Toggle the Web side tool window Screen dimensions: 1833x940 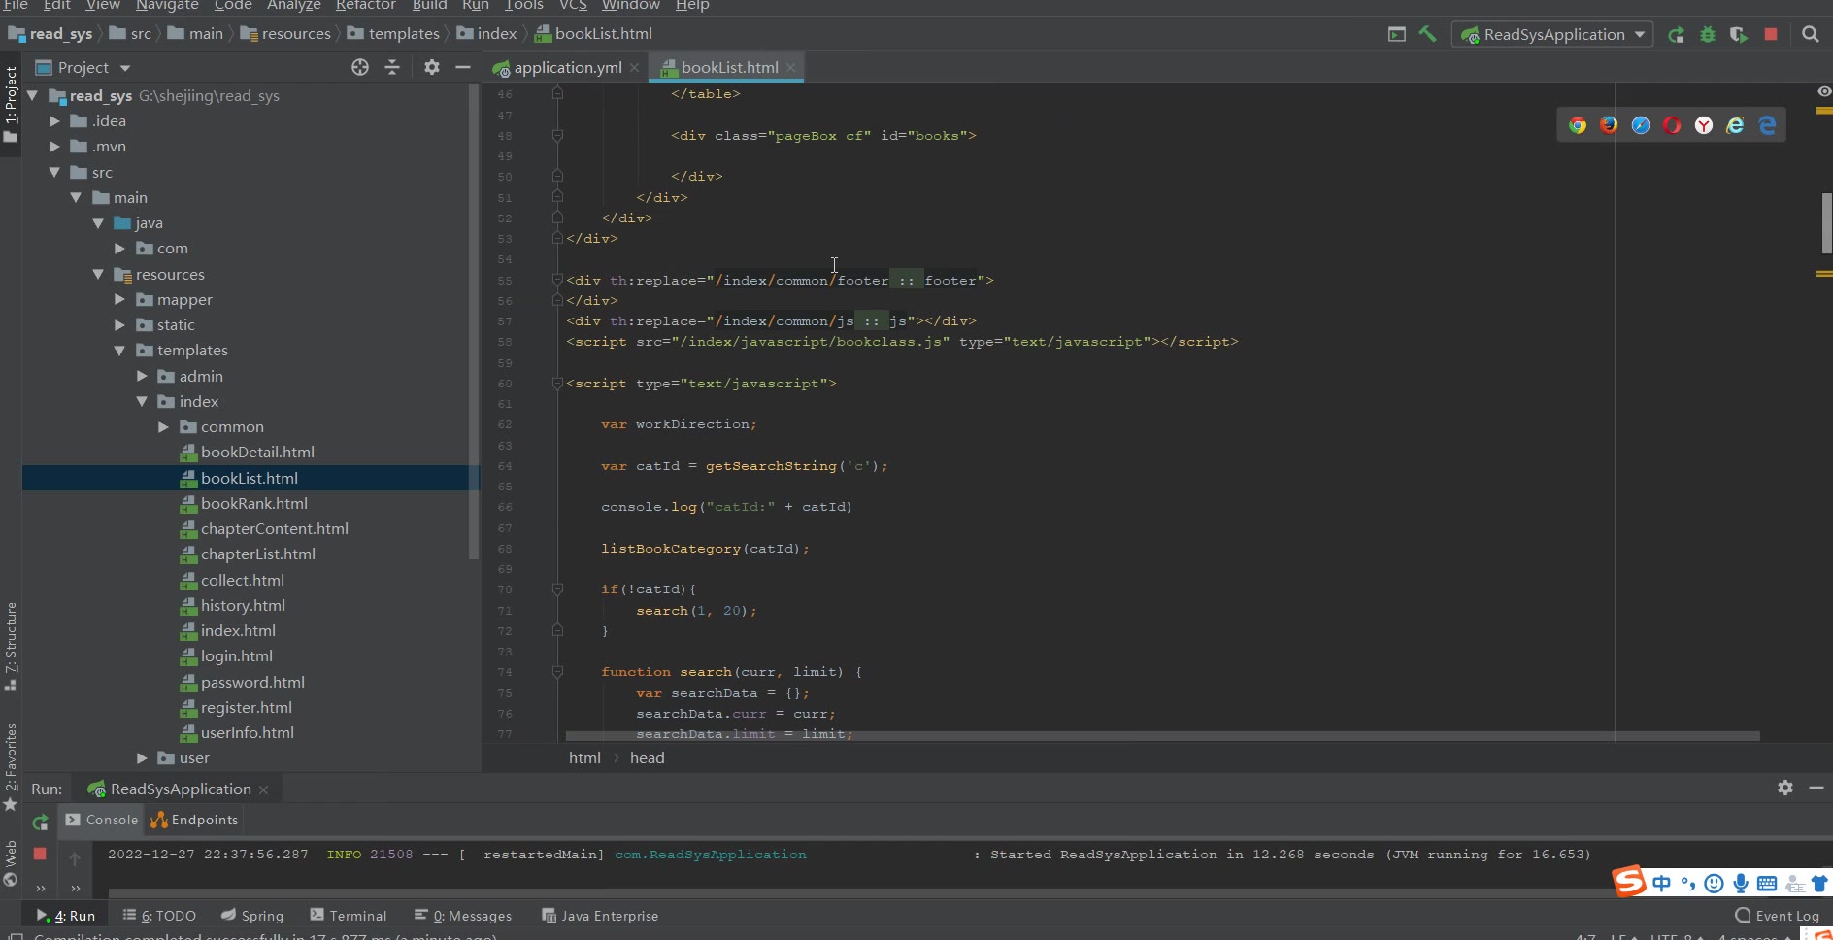click(11, 862)
